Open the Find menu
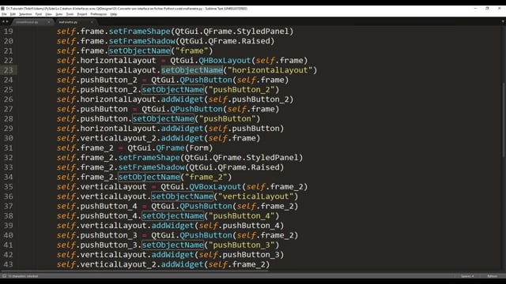Image resolution: width=506 pixels, height=284 pixels. point(39,14)
